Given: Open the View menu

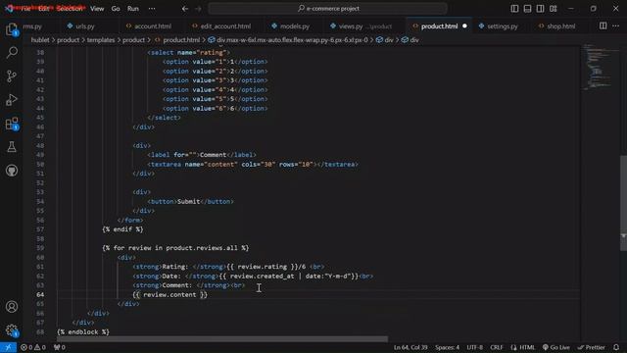Looking at the screenshot, I should [x=97, y=9].
